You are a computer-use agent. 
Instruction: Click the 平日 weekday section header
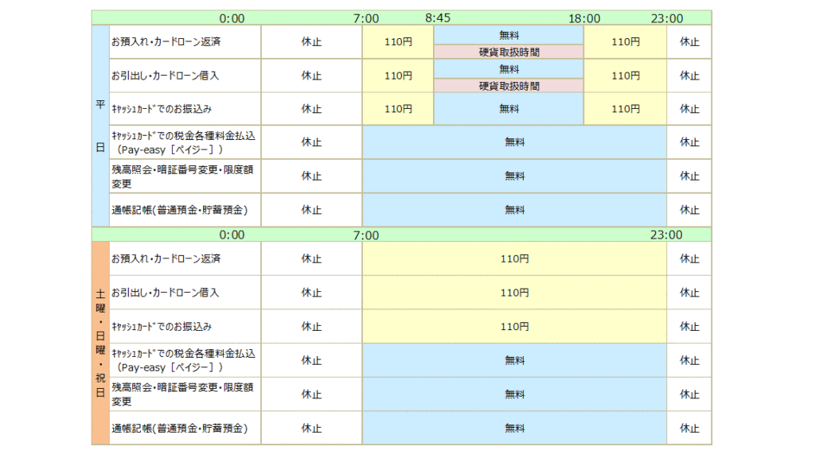click(100, 126)
